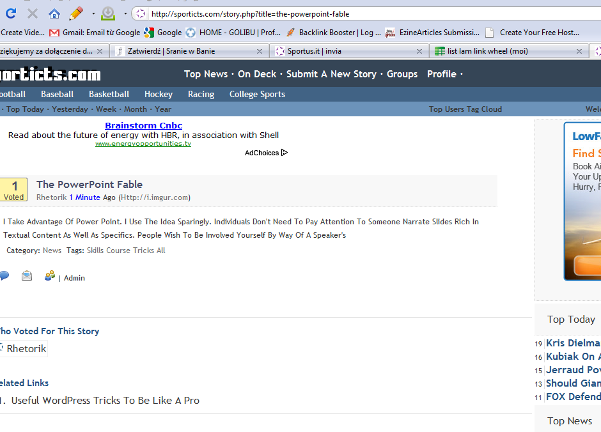The width and height of the screenshot is (601, 432).
Task: Click the blue comment bubble icon
Action: click(x=4, y=275)
